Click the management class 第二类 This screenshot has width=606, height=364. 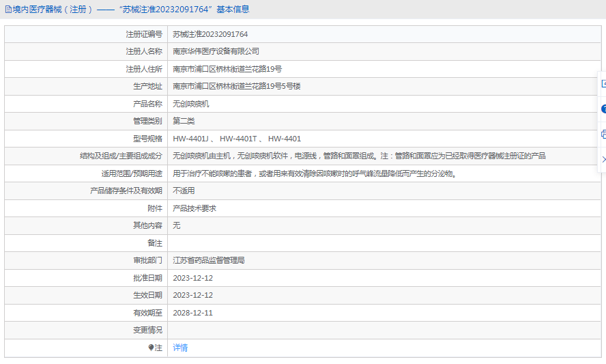click(184, 121)
